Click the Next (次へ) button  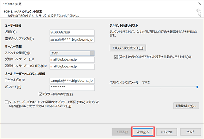click(x=143, y=132)
